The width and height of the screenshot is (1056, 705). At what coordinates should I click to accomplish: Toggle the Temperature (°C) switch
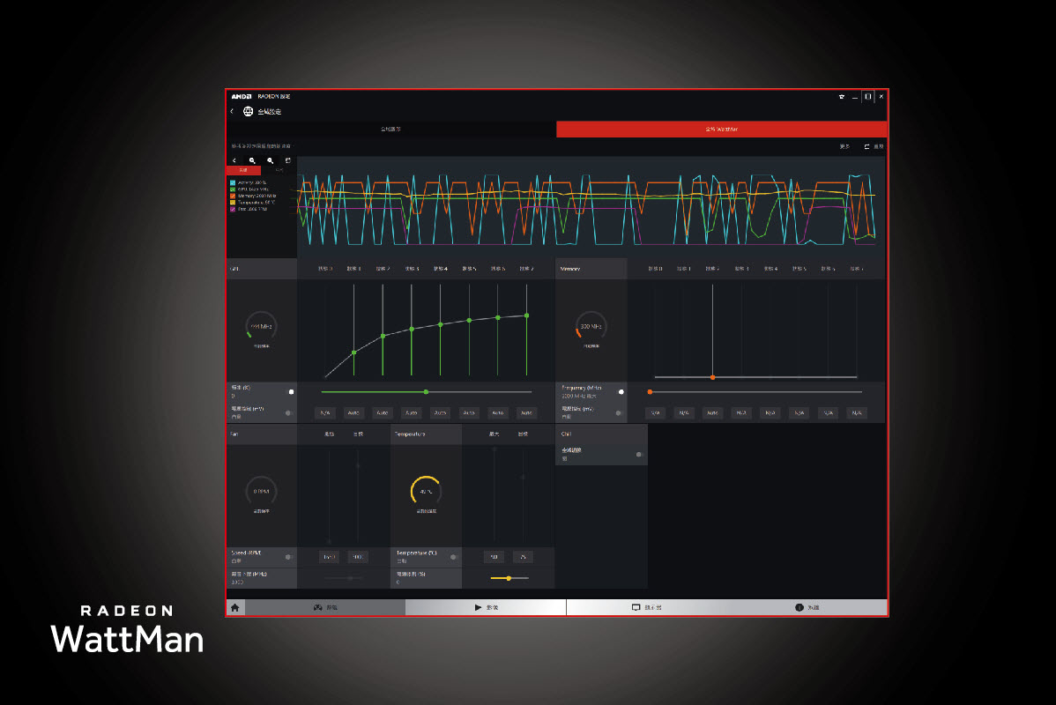tap(453, 557)
